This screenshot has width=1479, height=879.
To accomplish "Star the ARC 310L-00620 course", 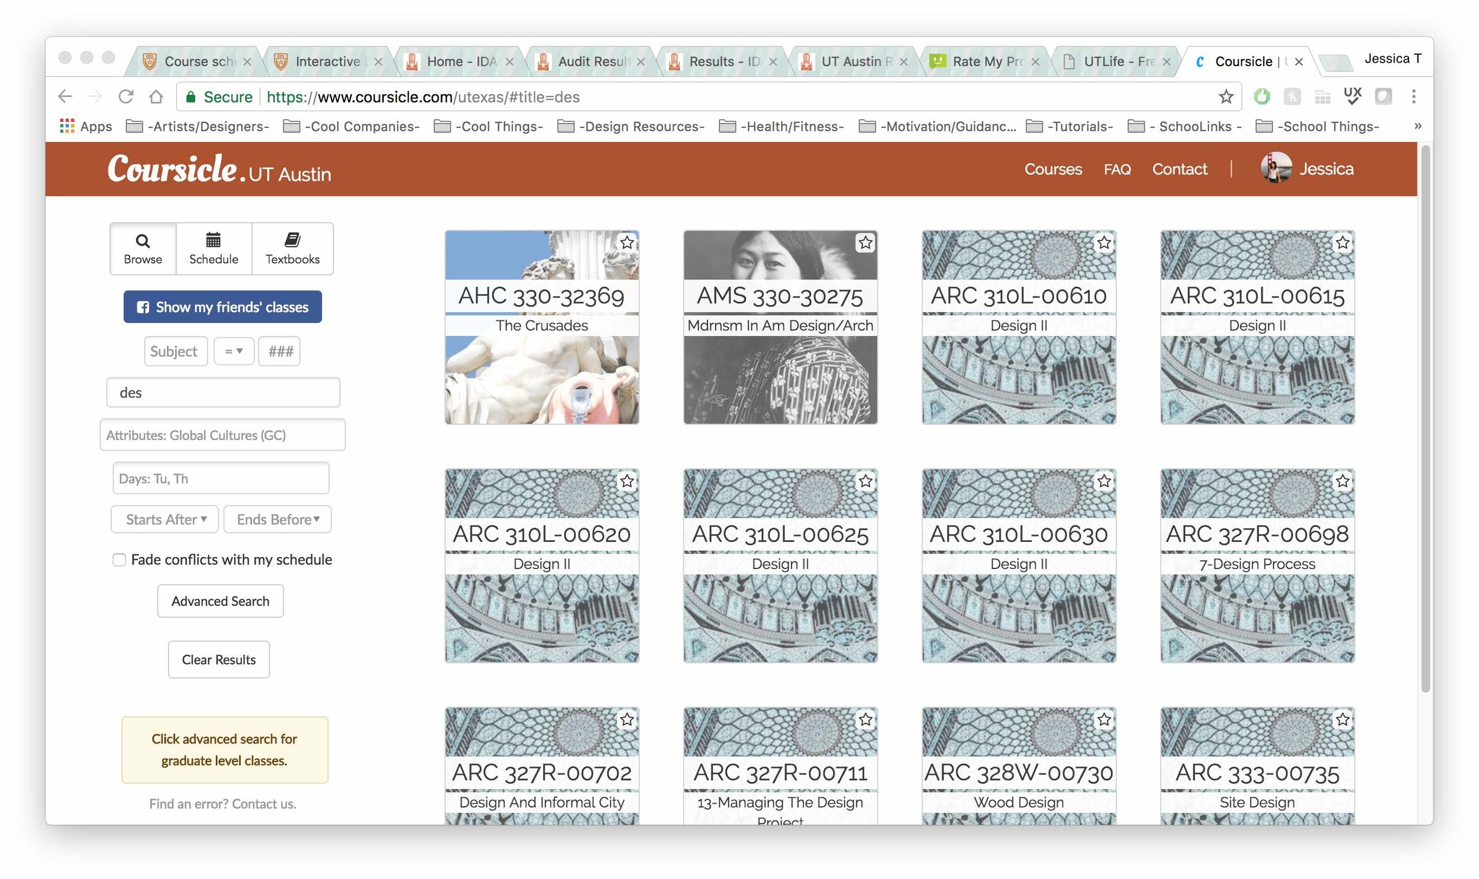I will click(x=627, y=481).
